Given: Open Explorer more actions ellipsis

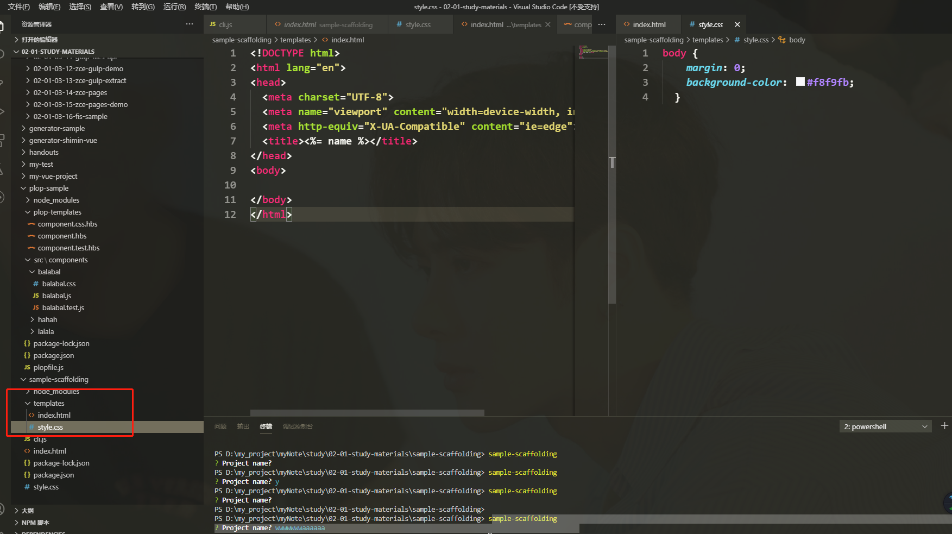Looking at the screenshot, I should click(189, 24).
